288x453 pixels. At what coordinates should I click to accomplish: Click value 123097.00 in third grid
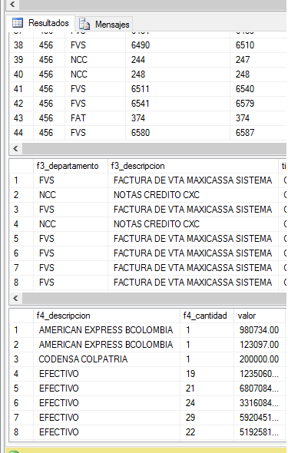(x=260, y=345)
